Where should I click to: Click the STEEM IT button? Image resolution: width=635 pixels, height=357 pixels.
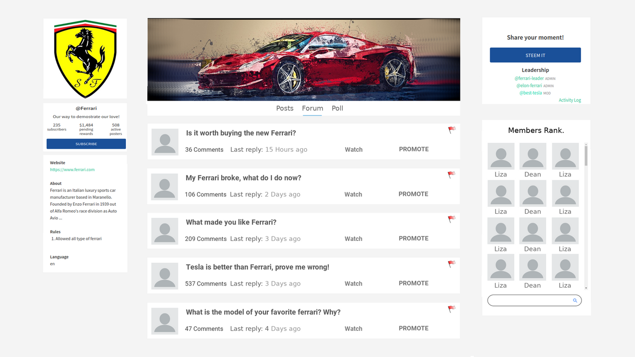[535, 55]
